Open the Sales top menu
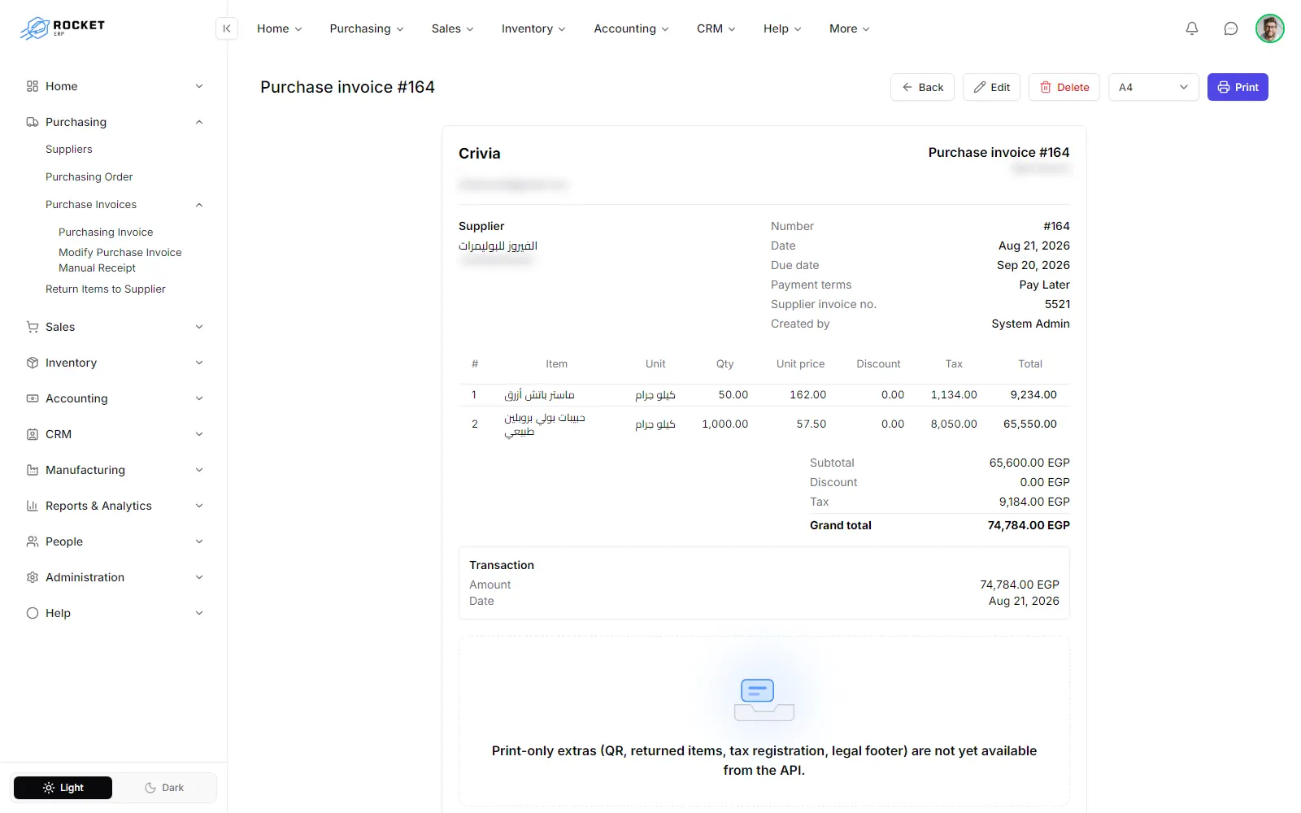 coord(453,28)
